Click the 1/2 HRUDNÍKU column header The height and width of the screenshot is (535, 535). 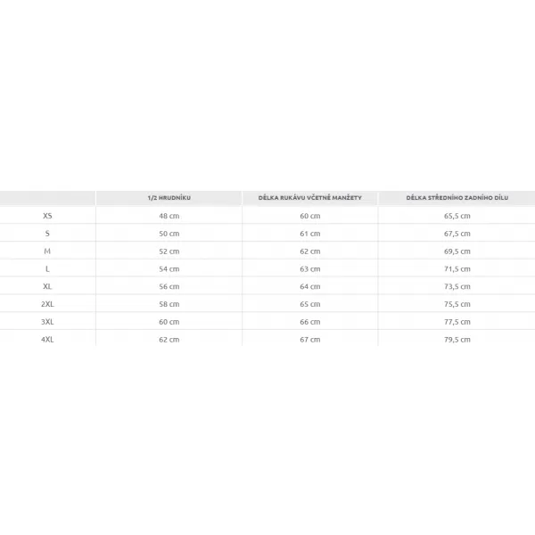pos(169,198)
